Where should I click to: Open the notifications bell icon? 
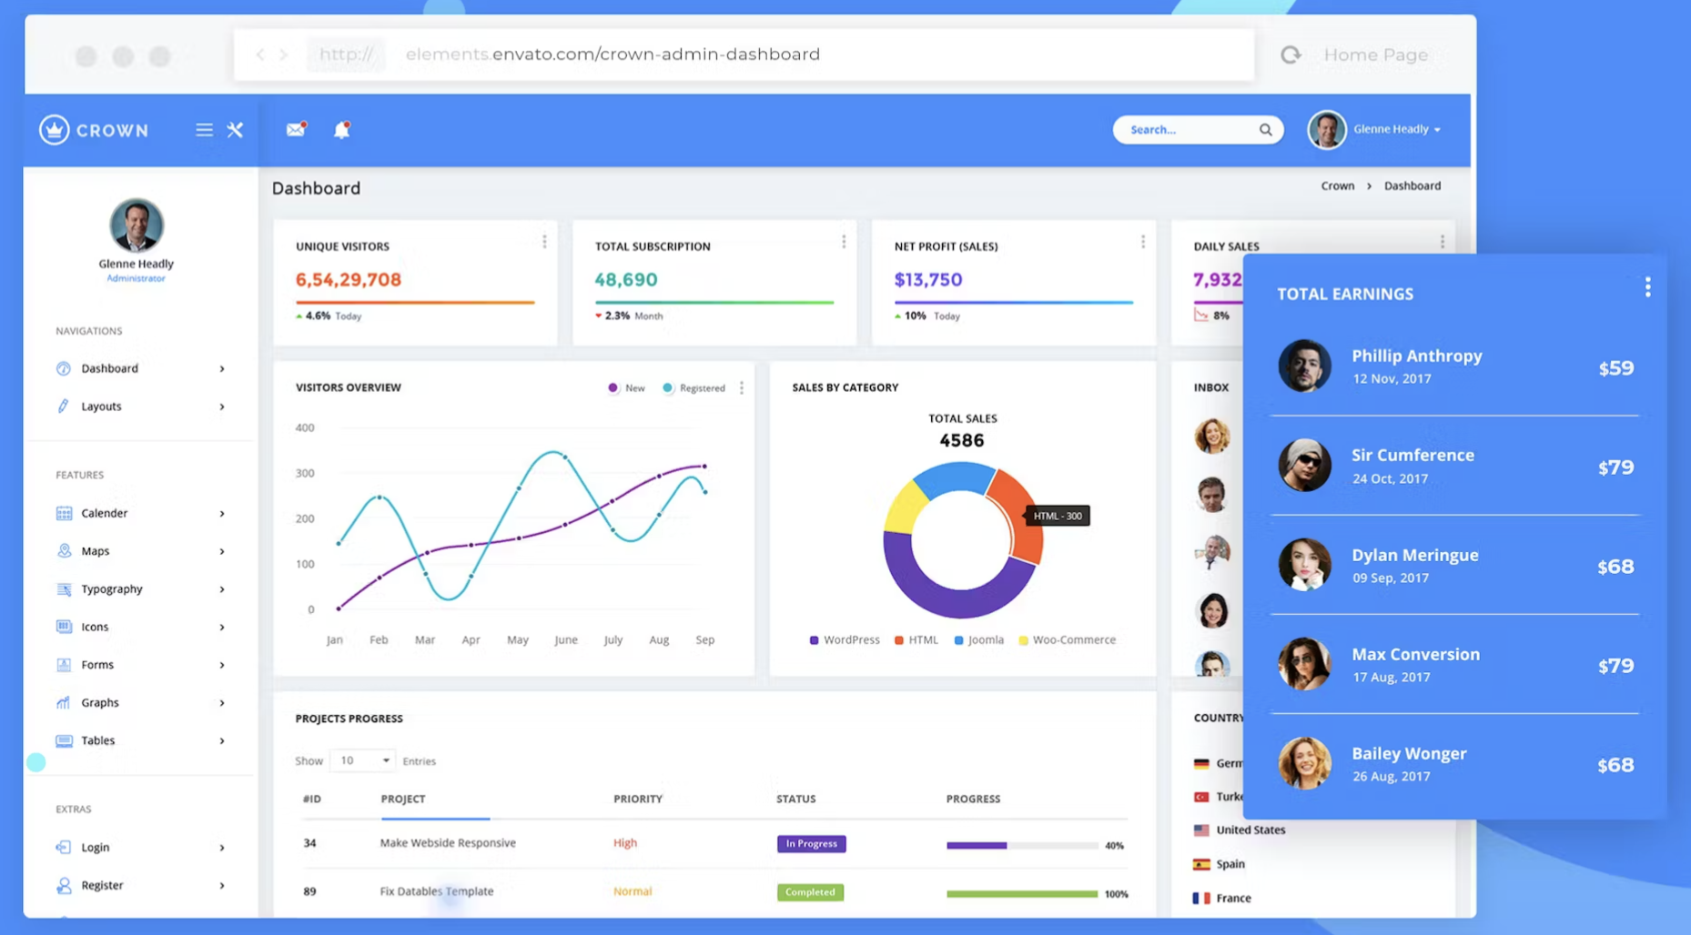click(x=341, y=129)
